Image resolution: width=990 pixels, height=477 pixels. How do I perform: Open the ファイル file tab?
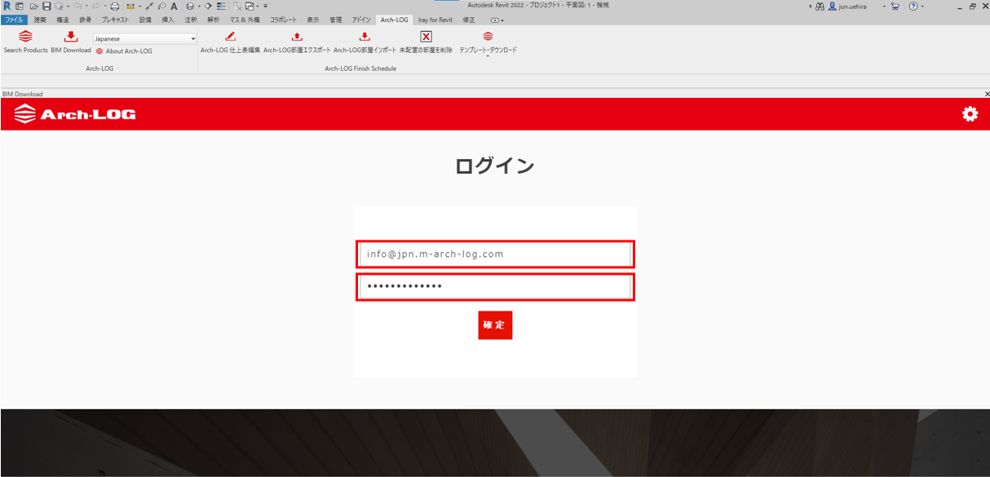click(14, 20)
